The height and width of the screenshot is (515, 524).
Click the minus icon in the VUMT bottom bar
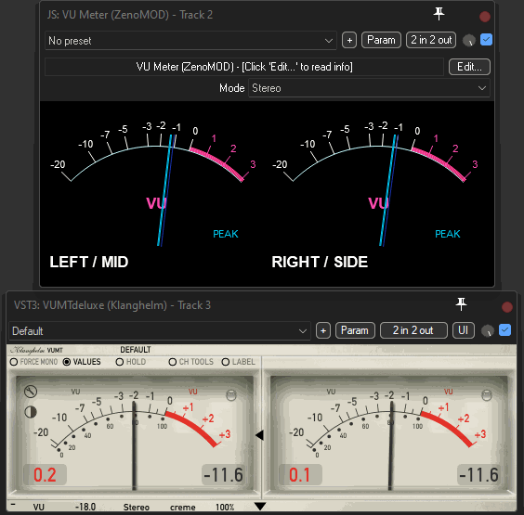pos(13,504)
